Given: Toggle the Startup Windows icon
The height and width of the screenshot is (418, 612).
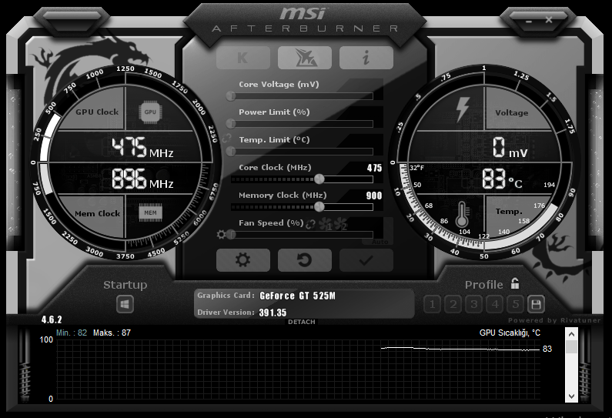Looking at the screenshot, I should click(125, 304).
